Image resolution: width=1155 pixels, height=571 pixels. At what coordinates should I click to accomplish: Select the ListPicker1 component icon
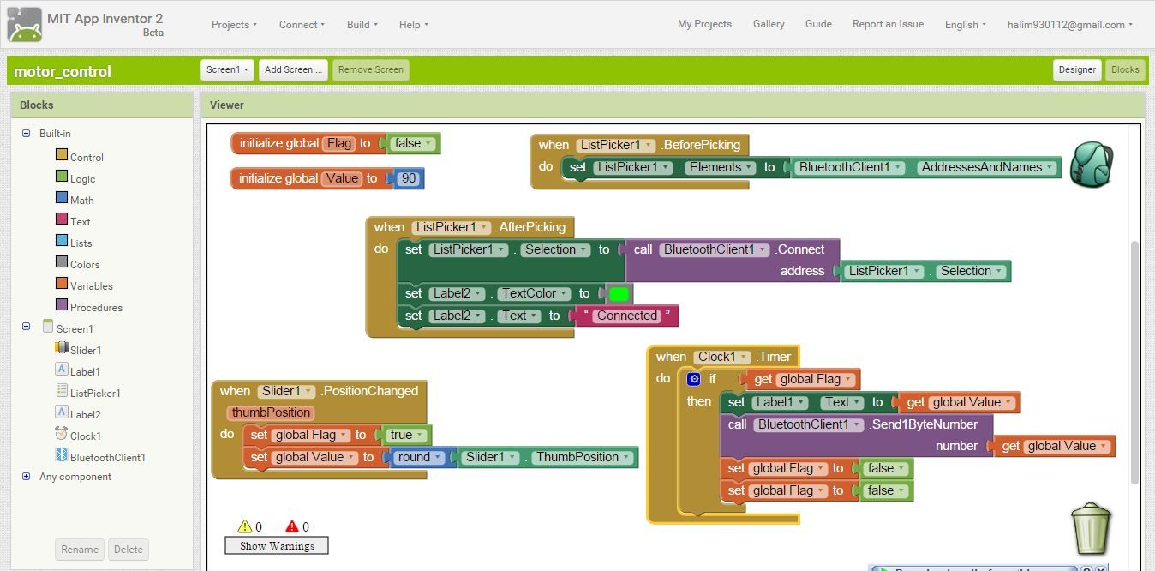[62, 391]
